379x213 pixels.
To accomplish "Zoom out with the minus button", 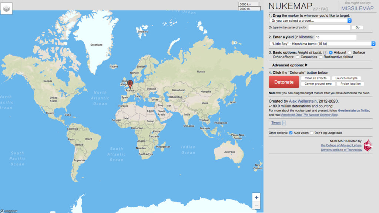I will (x=256, y=206).
